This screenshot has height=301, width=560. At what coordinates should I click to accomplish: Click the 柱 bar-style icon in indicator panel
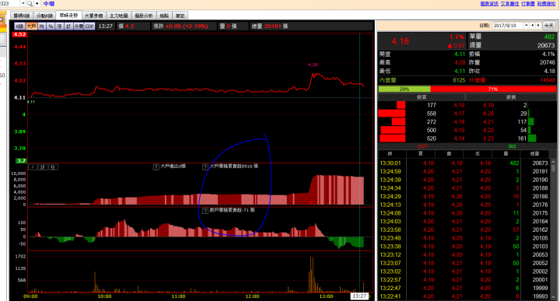point(53,167)
